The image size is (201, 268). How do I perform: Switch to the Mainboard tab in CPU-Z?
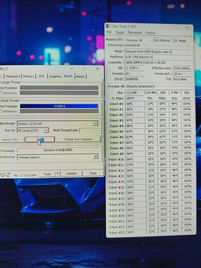[13, 77]
